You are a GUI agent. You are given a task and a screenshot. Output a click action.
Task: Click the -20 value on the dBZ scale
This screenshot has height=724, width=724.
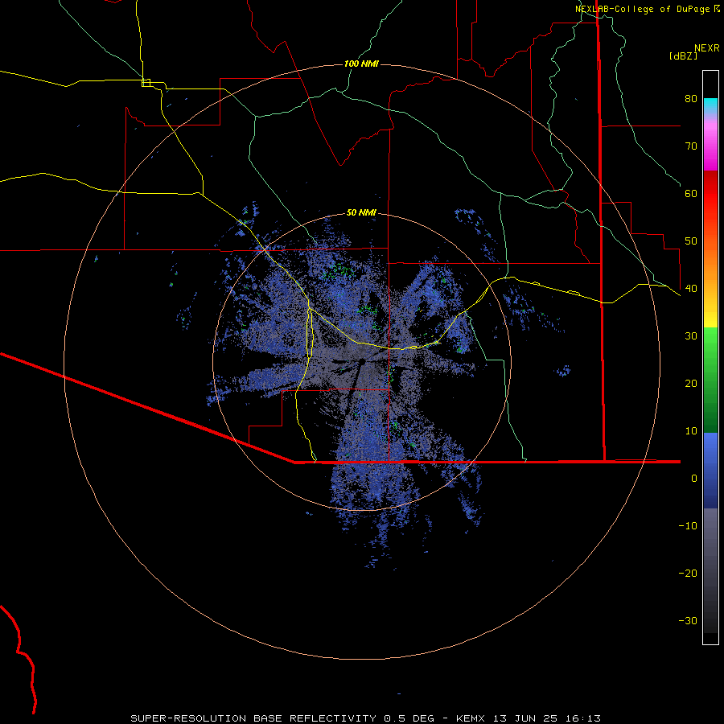click(x=688, y=573)
